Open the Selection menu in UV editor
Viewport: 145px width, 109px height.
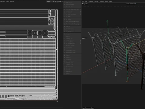click(2, 2)
